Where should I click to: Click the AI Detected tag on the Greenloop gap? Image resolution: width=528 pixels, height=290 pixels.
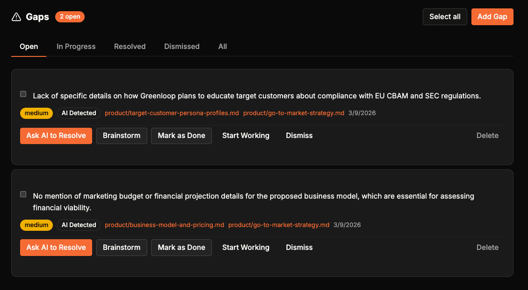[79, 113]
